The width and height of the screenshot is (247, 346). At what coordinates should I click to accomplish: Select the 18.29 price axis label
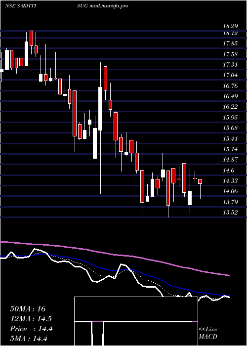pyautogui.click(x=230, y=27)
